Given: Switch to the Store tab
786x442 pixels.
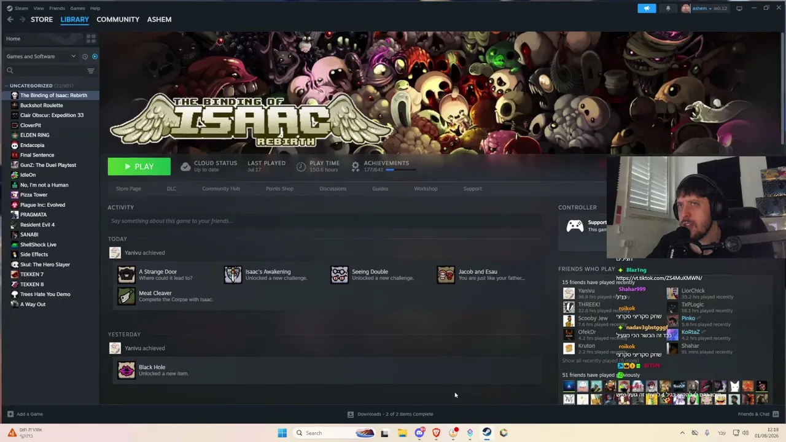Looking at the screenshot, I should 42,20.
